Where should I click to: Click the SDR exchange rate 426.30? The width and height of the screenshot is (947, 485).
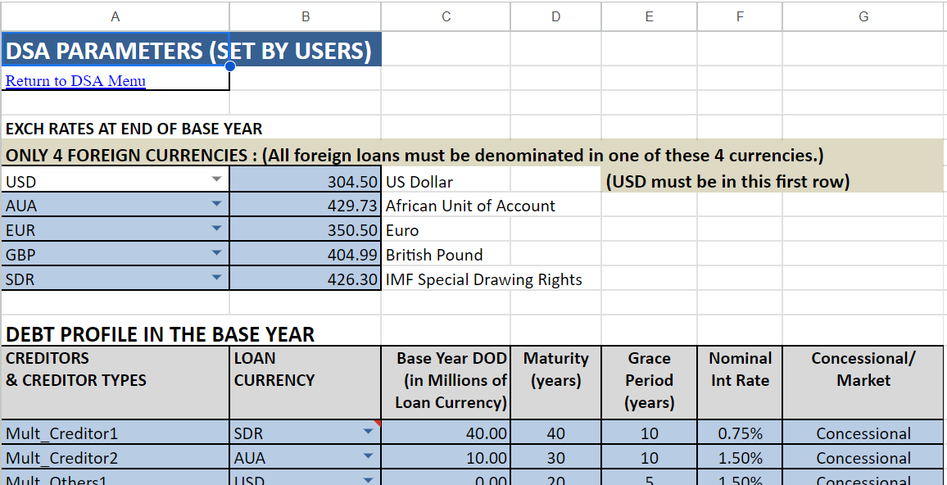click(x=306, y=279)
